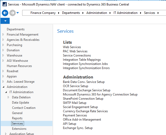This screenshot has height=135, width=166.
Task: Open the Web Services list link
Action: [72, 47]
